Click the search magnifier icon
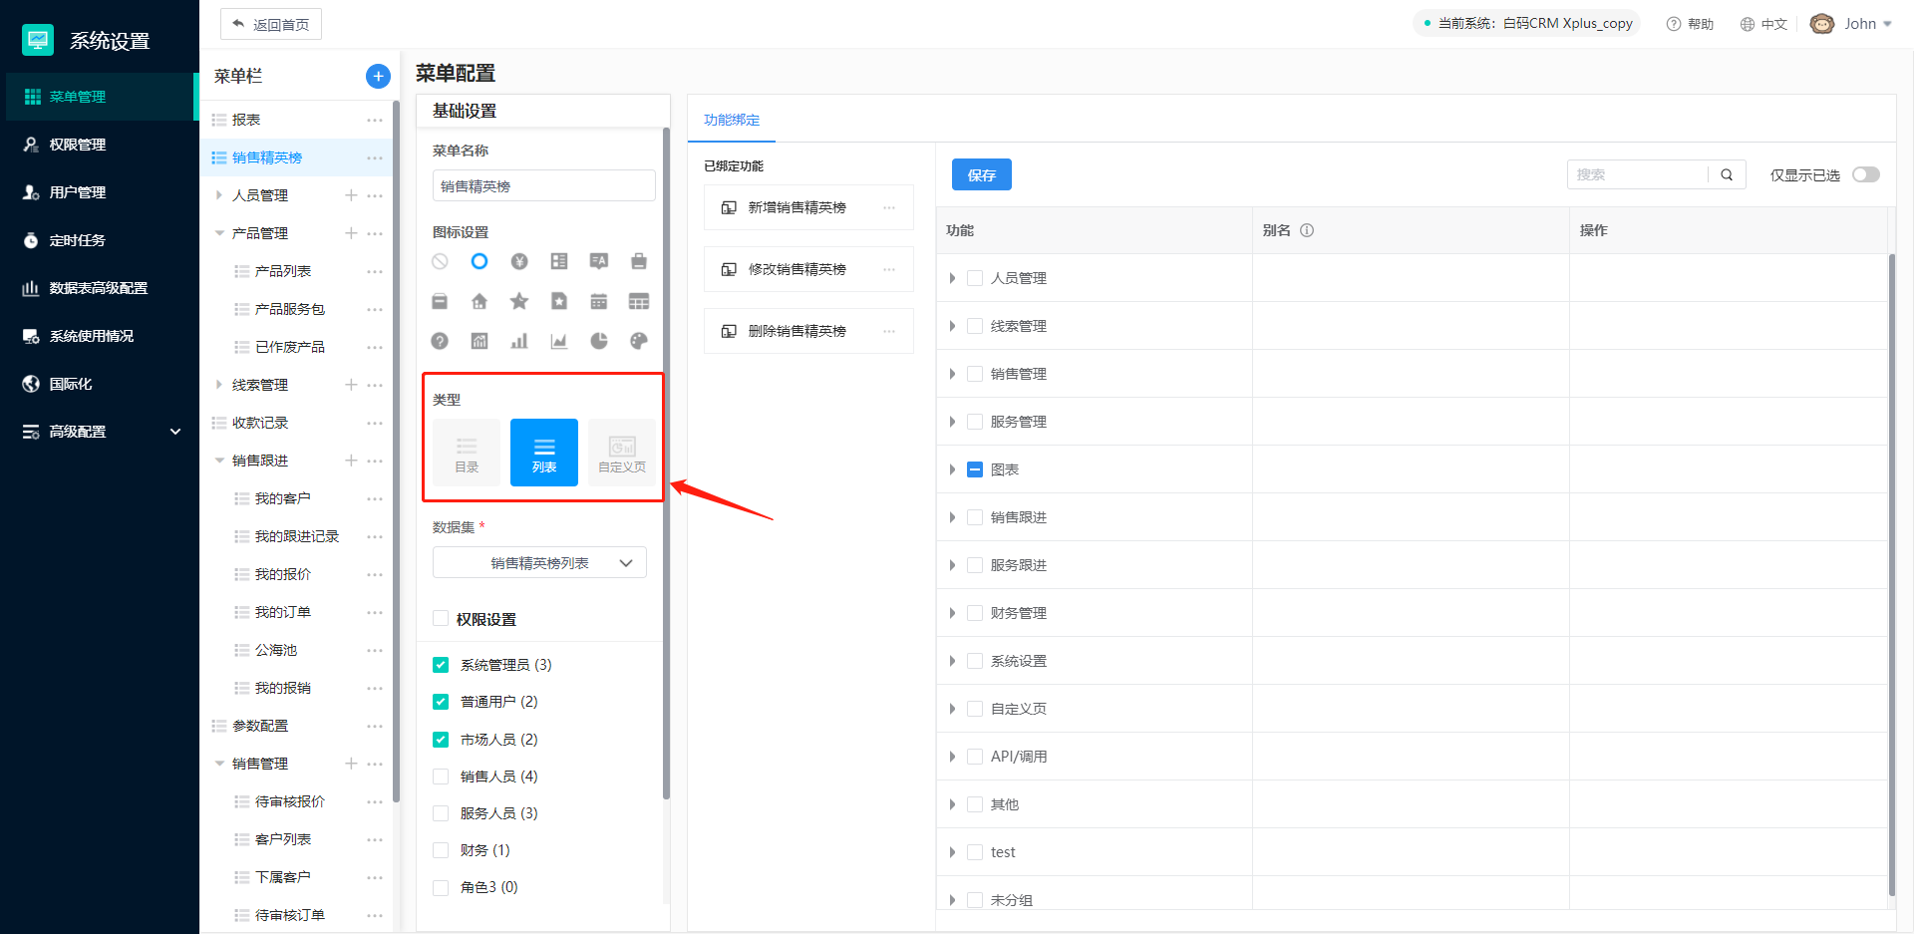This screenshot has height=934, width=1914. pos(1727,174)
